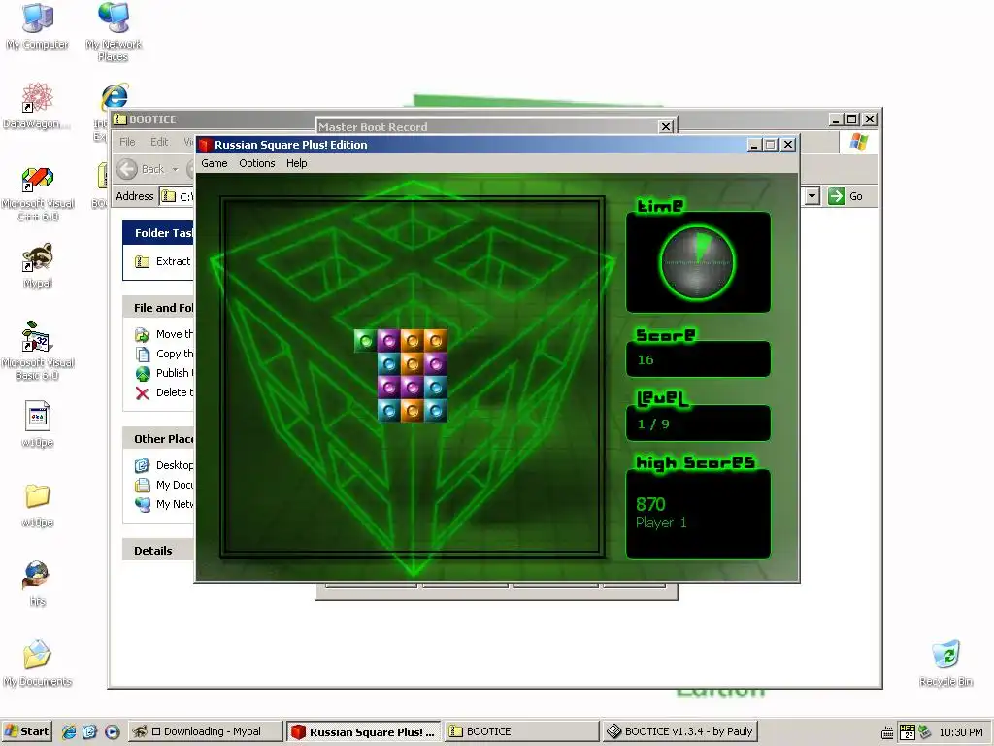Viewport: 994px width, 746px height.
Task: Click the Start button
Action: click(26, 731)
